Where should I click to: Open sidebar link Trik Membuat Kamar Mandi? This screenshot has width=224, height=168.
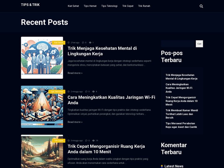tap(182, 114)
